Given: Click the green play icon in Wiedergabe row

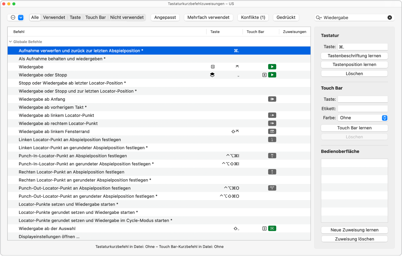Looking at the screenshot, I should 272,67.
